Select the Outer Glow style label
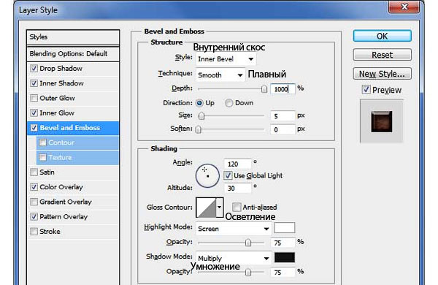The height and width of the screenshot is (285, 438). pyautogui.click(x=57, y=98)
